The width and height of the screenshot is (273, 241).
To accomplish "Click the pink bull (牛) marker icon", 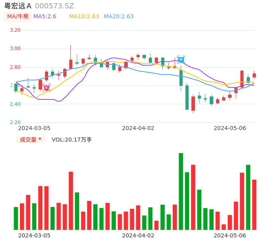I will pyautogui.click(x=47, y=87).
